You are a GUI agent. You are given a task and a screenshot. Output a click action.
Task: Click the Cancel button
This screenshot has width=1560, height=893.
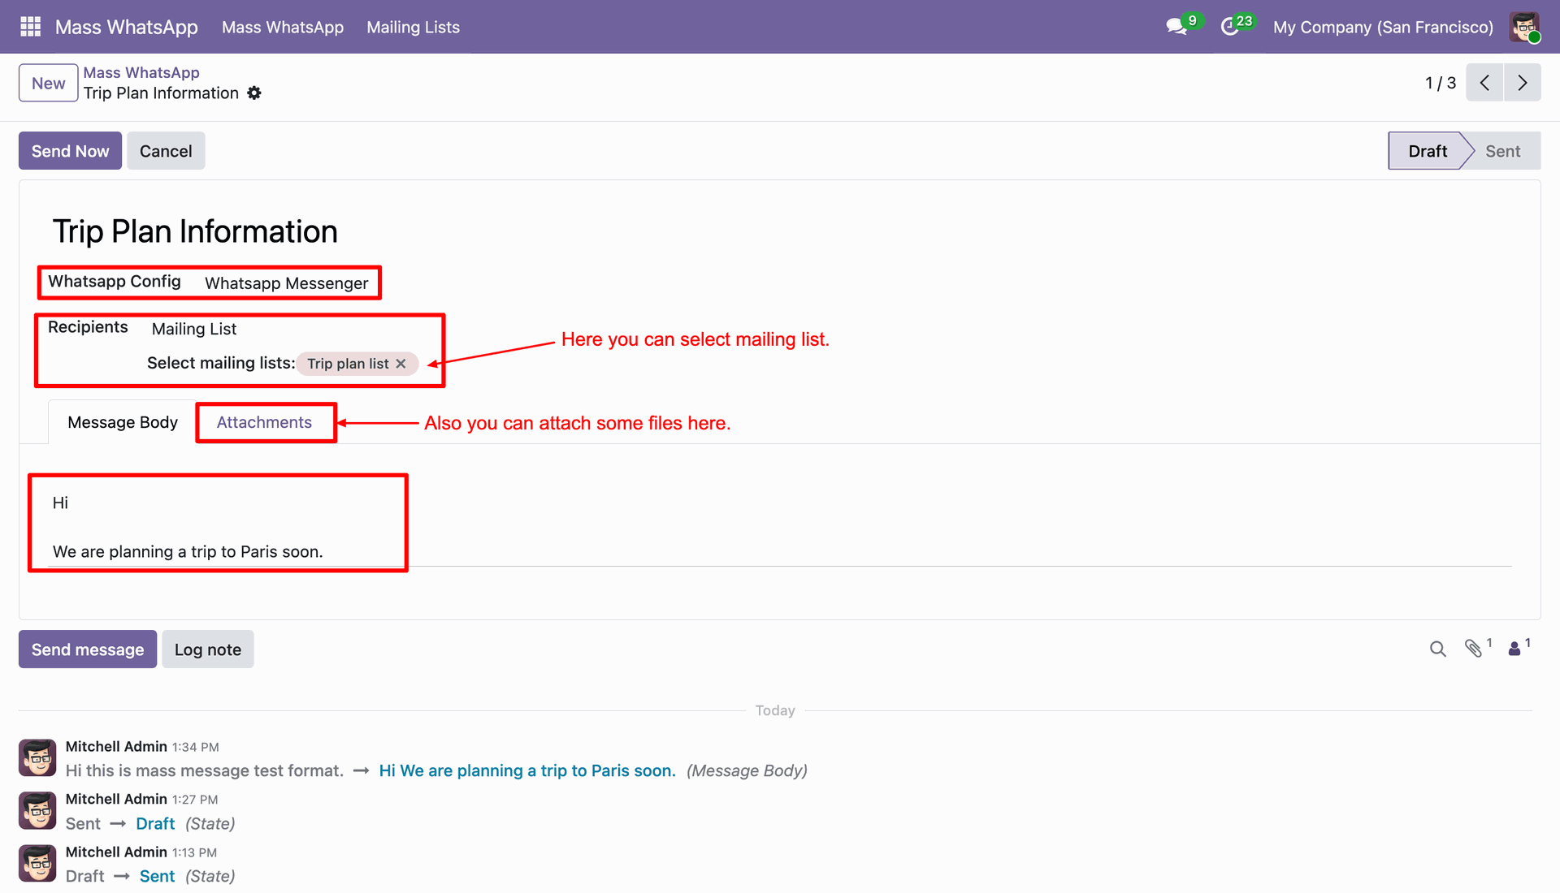(x=166, y=151)
